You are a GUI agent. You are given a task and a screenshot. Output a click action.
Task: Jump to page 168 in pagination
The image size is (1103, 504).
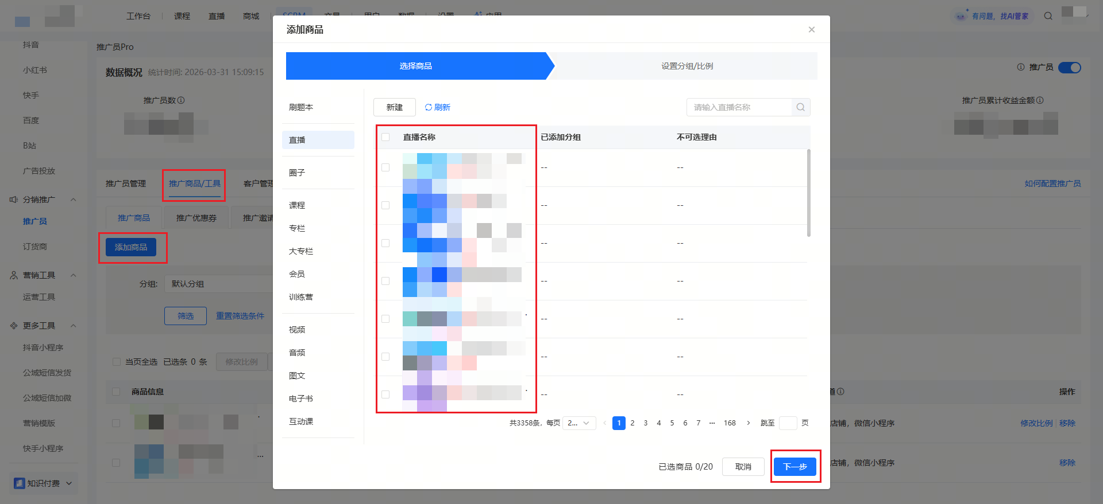tap(730, 423)
